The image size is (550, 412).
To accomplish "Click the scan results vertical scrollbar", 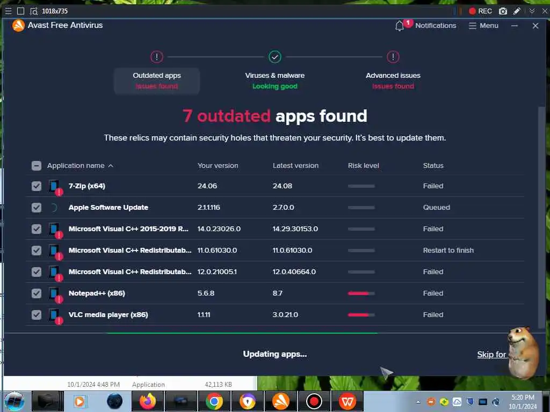I will click(541, 217).
